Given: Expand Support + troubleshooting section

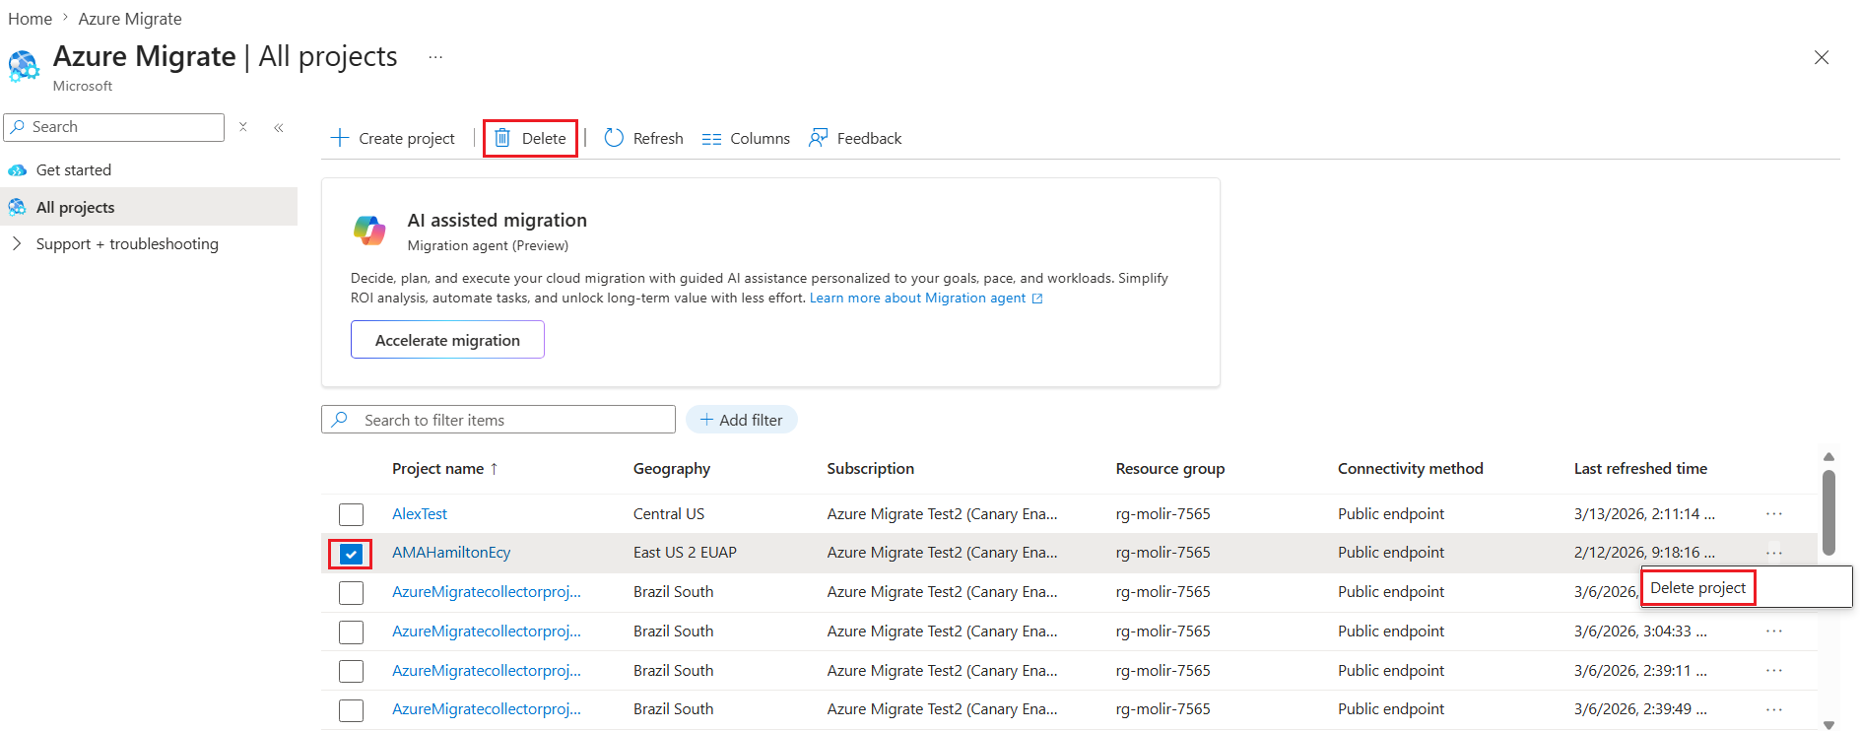Looking at the screenshot, I should [x=17, y=243].
